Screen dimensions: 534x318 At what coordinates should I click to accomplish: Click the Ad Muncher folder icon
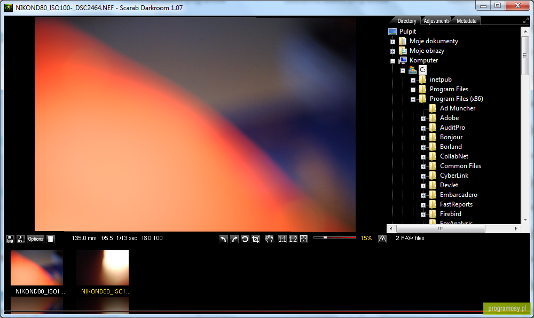coord(433,108)
